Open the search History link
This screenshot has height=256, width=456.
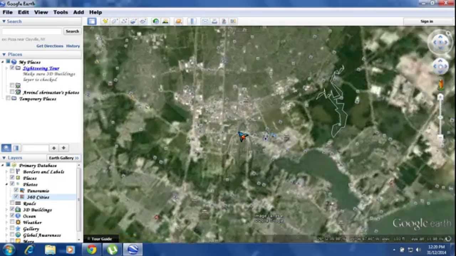pyautogui.click(x=73, y=46)
